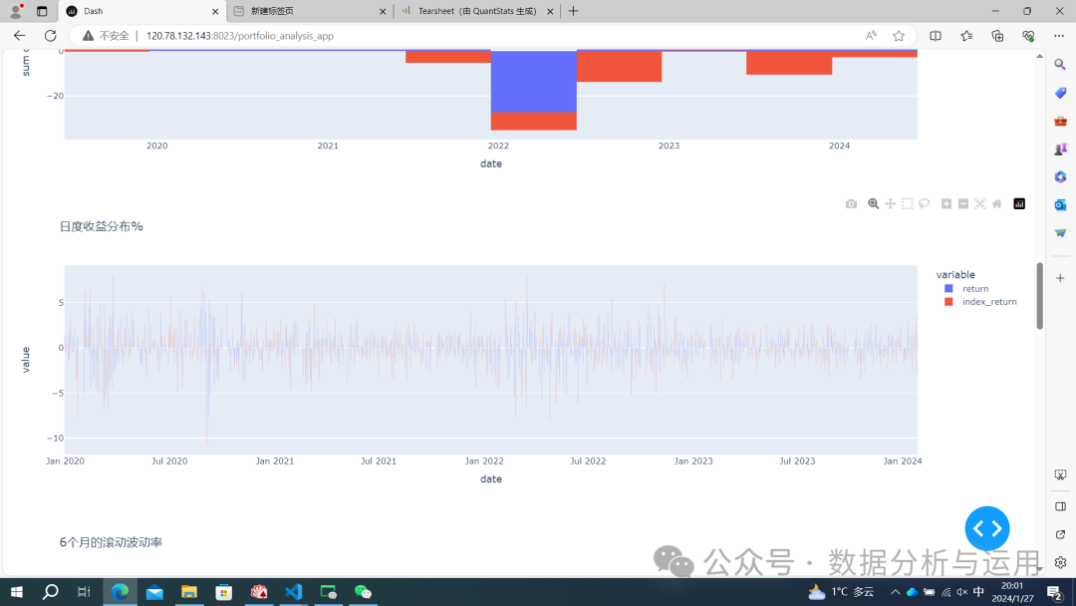This screenshot has width=1076, height=606.
Task: Refresh the current page
Action: click(50, 36)
